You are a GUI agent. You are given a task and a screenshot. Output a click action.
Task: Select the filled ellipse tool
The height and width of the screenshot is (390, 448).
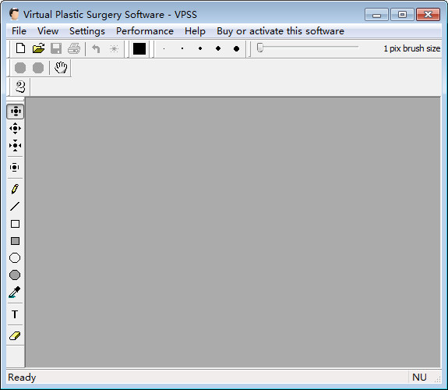15,275
